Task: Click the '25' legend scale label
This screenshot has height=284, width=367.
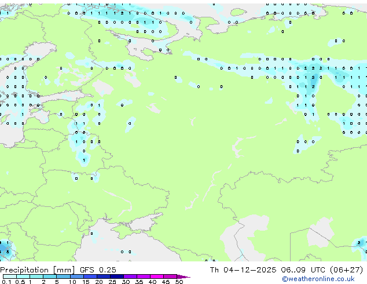Action: click(112, 282)
